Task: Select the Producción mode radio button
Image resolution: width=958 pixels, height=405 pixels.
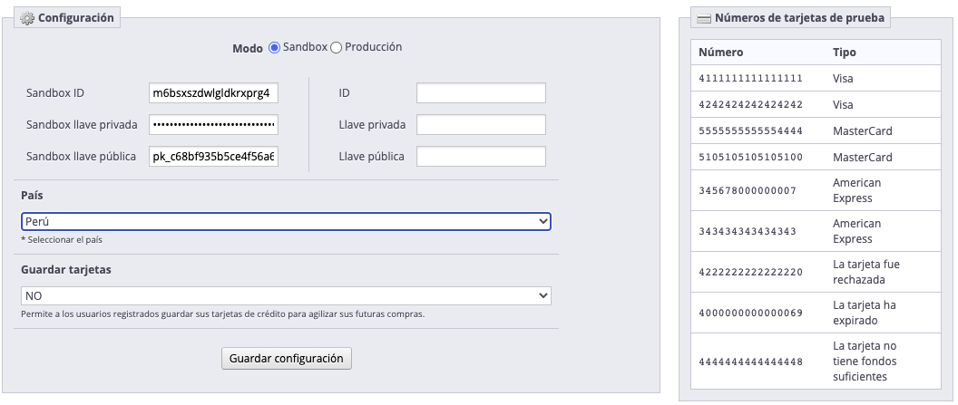Action: 336,48
